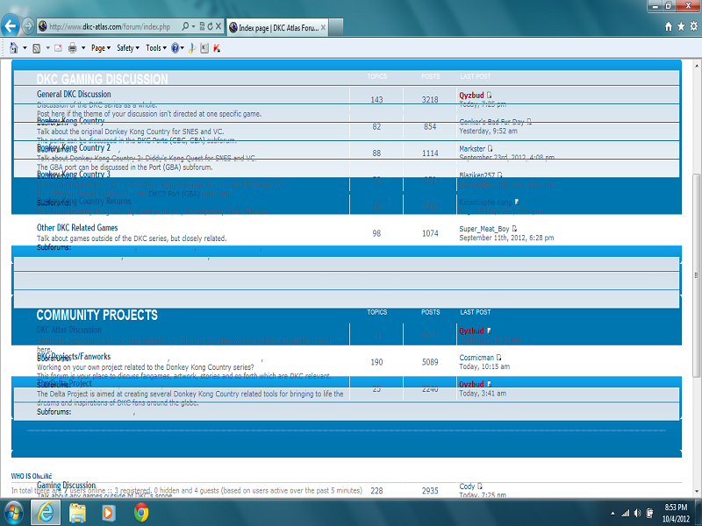Select the Index page DKC Atlas tab

pos(274,27)
